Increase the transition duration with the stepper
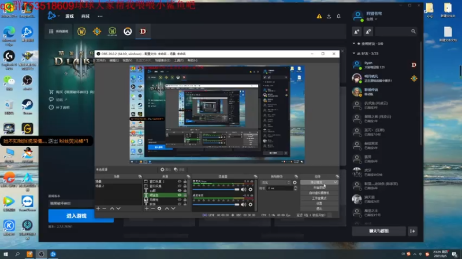The height and width of the screenshot is (259, 462). tap(296, 187)
